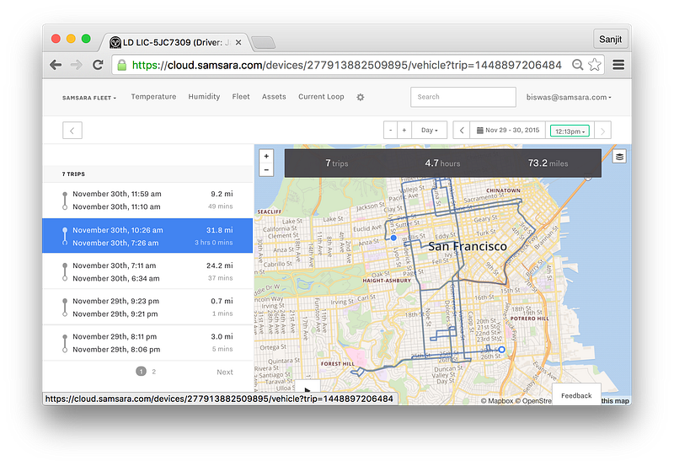674x466 pixels.
Task: Click Next in trips pagination
Action: (x=225, y=372)
